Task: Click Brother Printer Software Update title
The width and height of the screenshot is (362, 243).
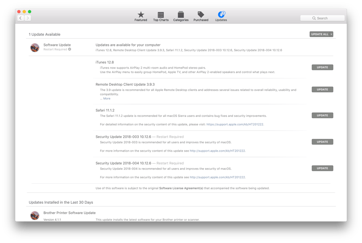Action: click(70, 213)
